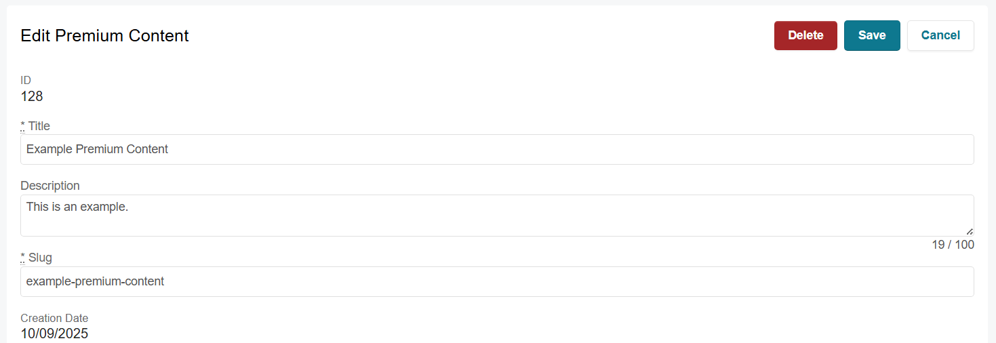Cancel editing the premium content

point(940,36)
